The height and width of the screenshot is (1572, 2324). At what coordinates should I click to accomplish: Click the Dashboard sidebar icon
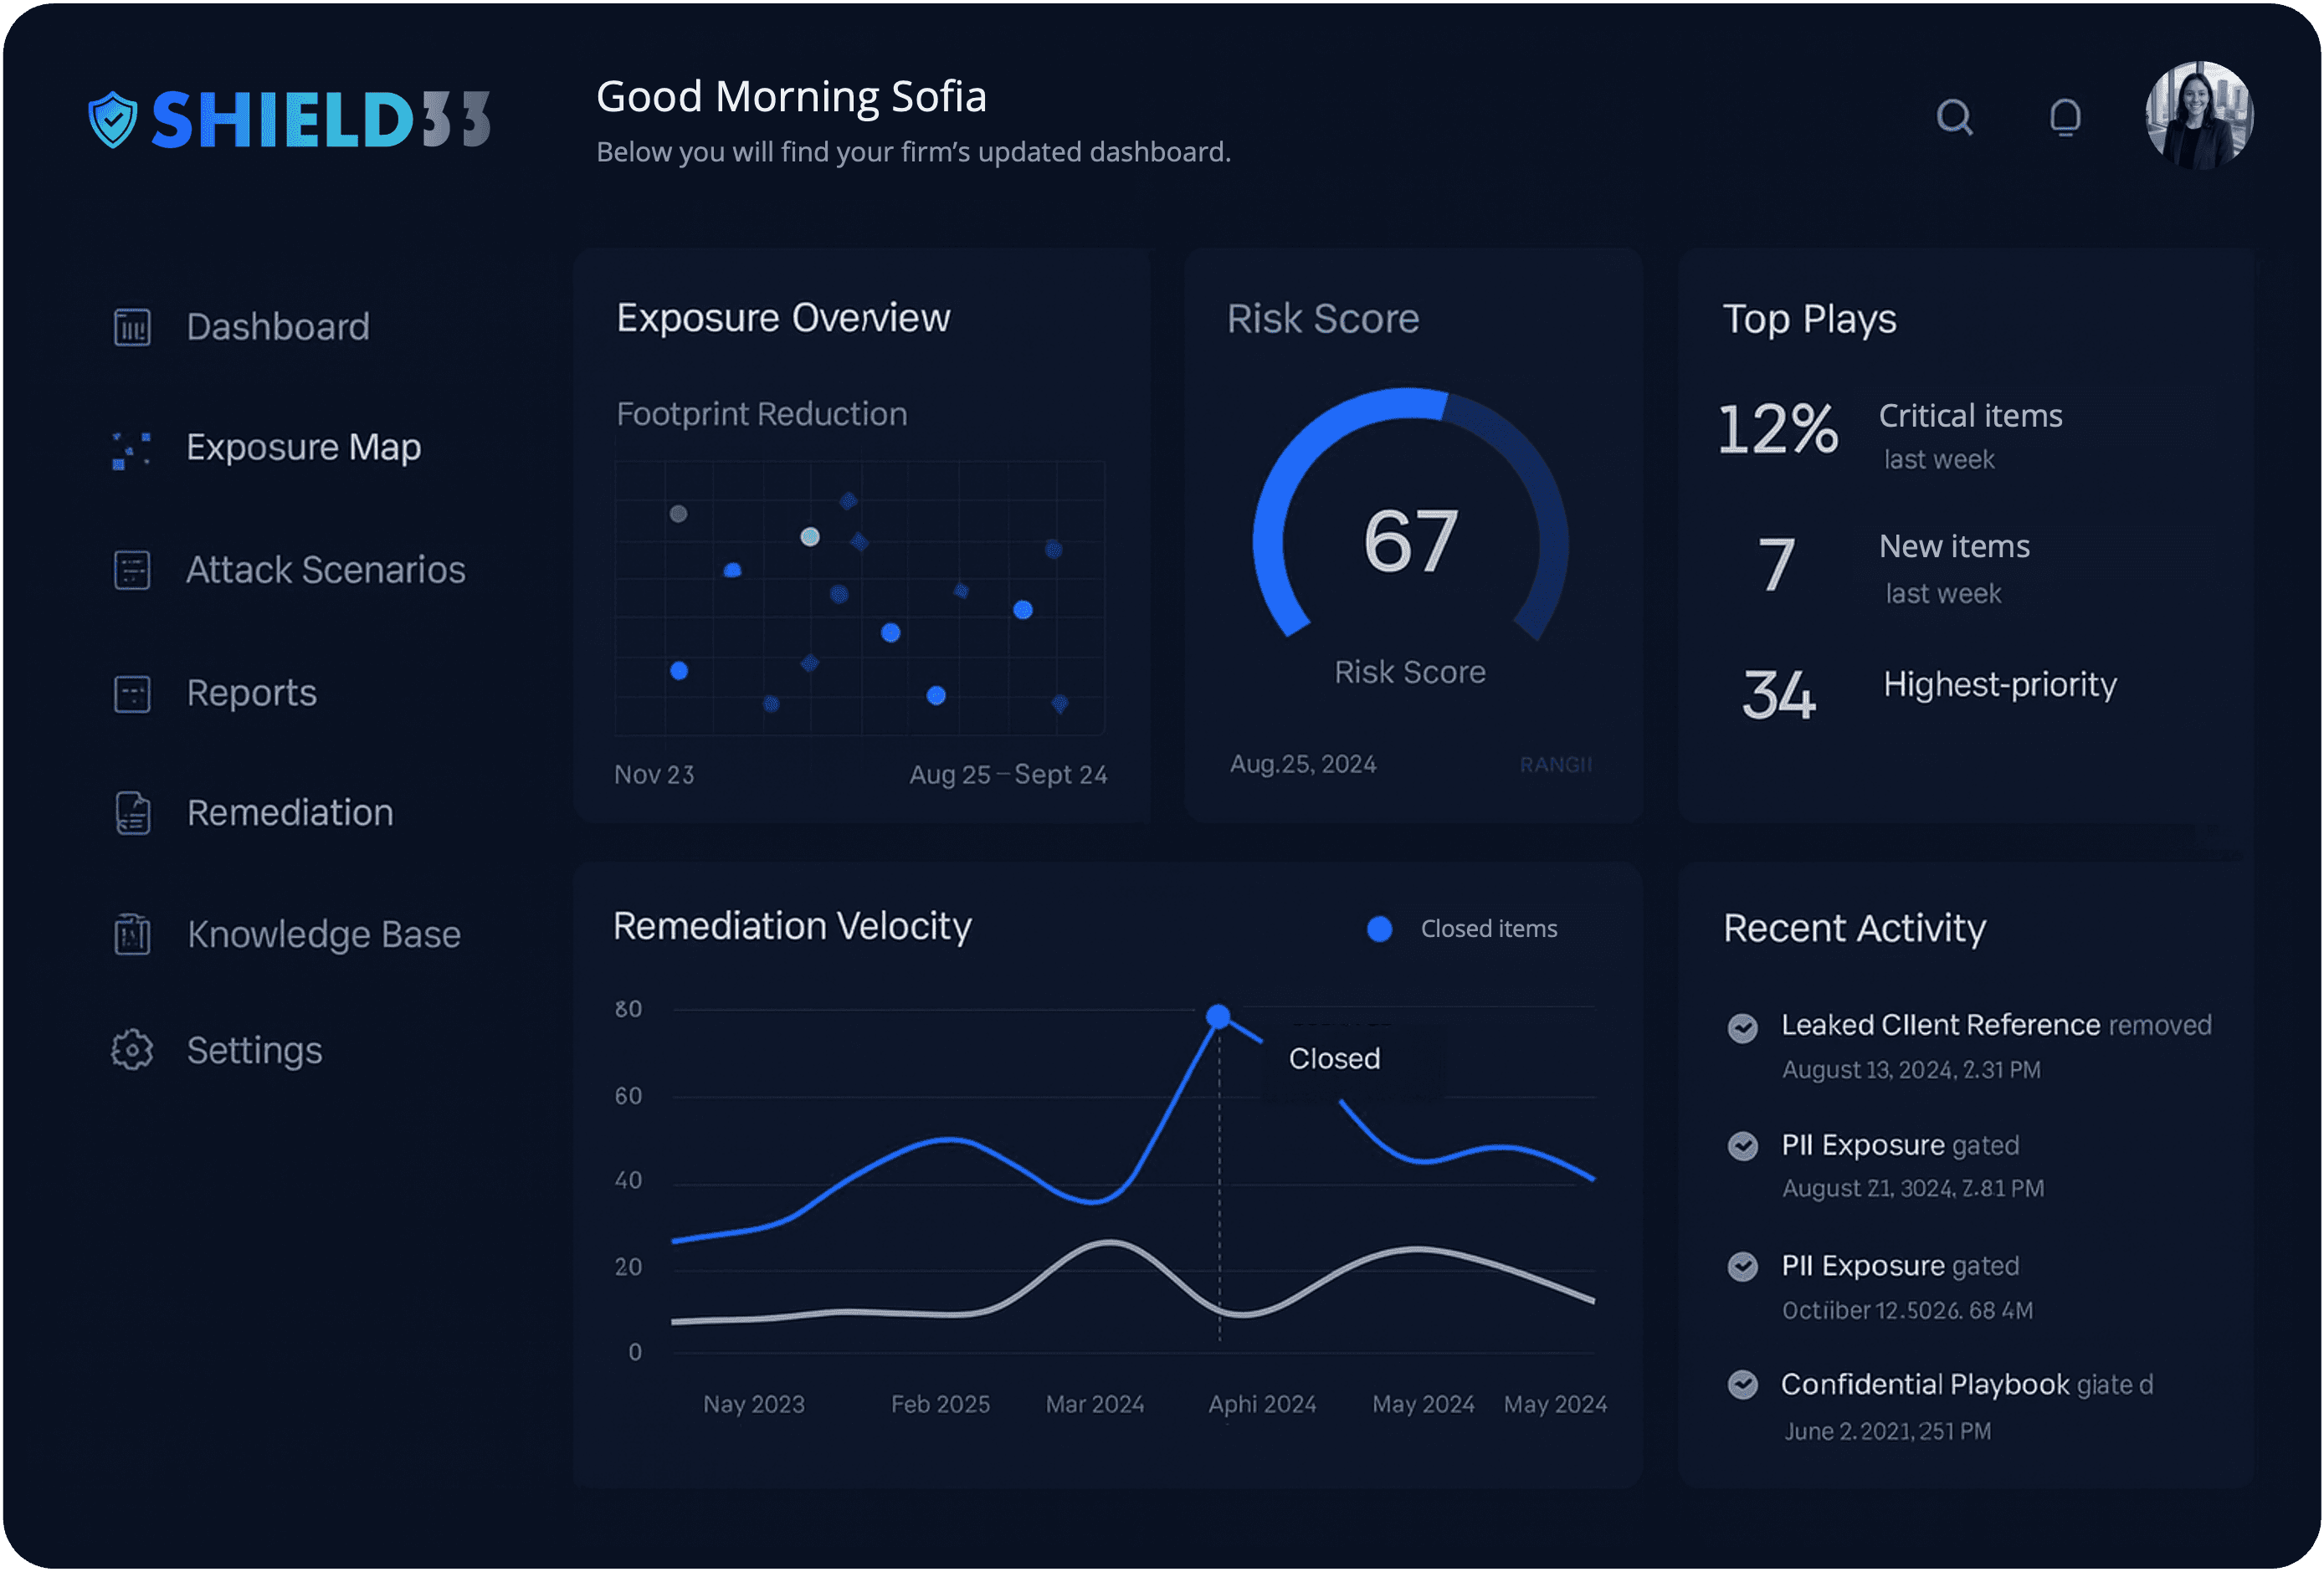(132, 327)
